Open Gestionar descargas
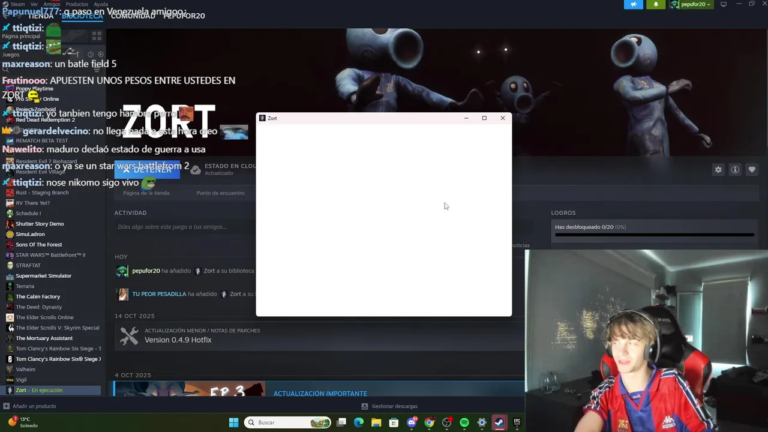Image resolution: width=768 pixels, height=432 pixels. click(x=394, y=406)
